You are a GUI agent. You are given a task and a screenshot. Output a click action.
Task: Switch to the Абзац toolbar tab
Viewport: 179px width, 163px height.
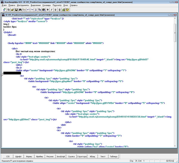coord(92,156)
